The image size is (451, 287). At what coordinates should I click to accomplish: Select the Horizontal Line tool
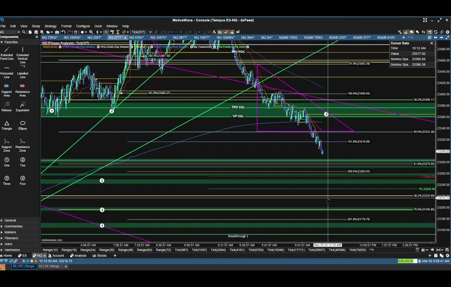pos(7,71)
